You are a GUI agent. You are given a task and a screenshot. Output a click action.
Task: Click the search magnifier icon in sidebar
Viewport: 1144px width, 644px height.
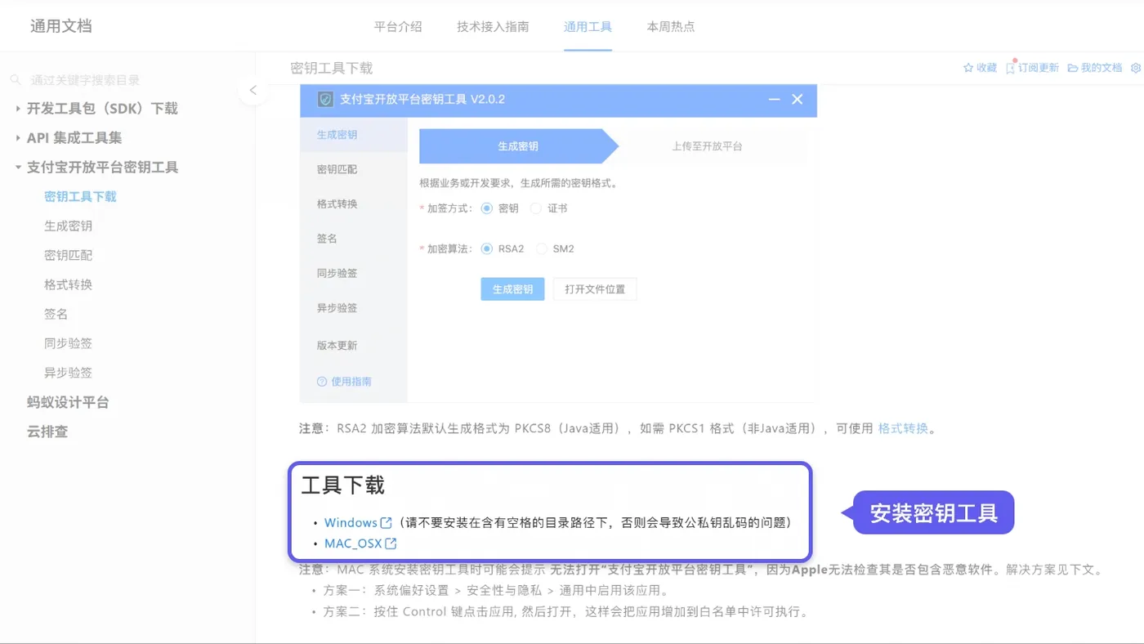tap(16, 80)
